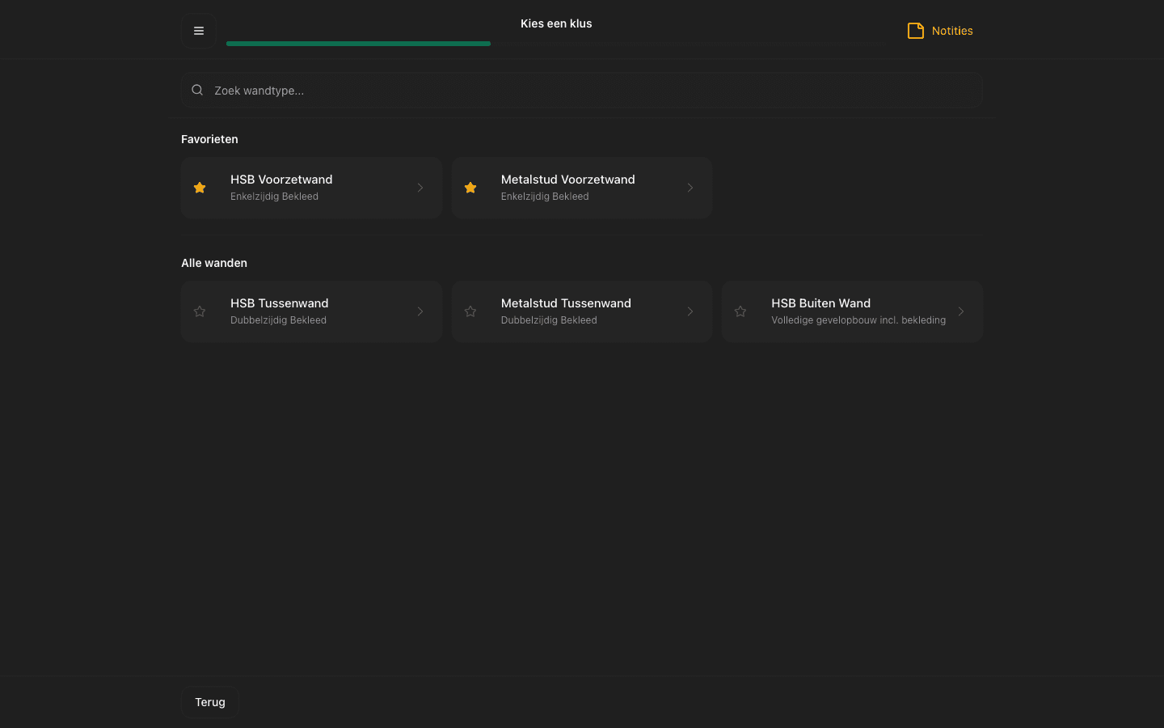The image size is (1164, 728).
Task: Choose the Metalstud Tussenwand title
Action: tap(566, 303)
